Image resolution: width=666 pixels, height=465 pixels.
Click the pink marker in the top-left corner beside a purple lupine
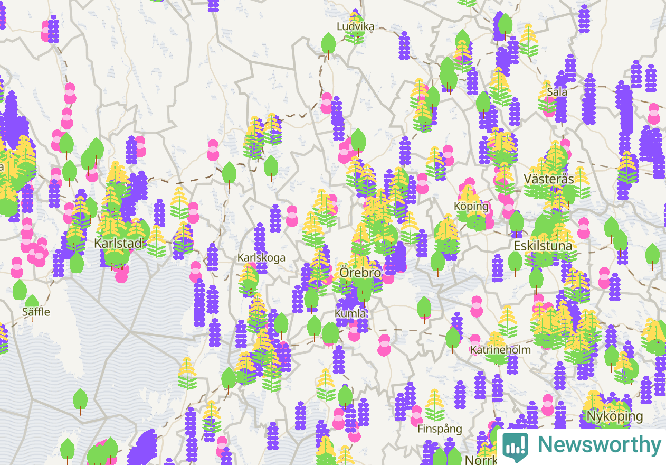46,31
